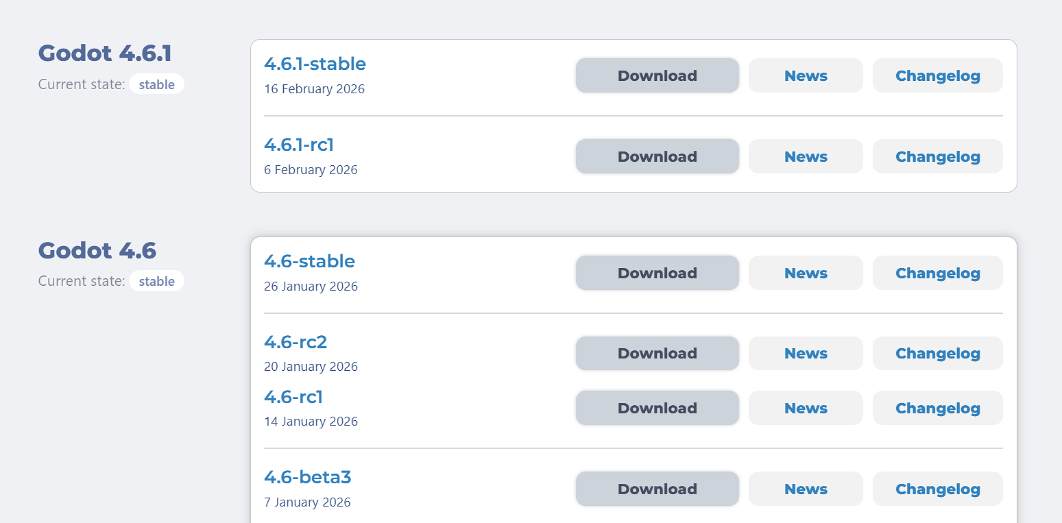Download Godot 4.6.1-rc1

[657, 156]
